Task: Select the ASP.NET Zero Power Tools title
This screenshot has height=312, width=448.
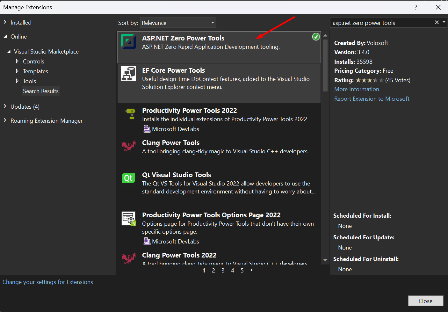Action: coord(183,38)
